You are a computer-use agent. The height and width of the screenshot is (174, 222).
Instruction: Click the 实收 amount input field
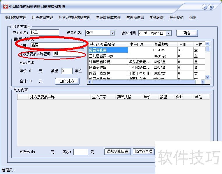pos(80,152)
